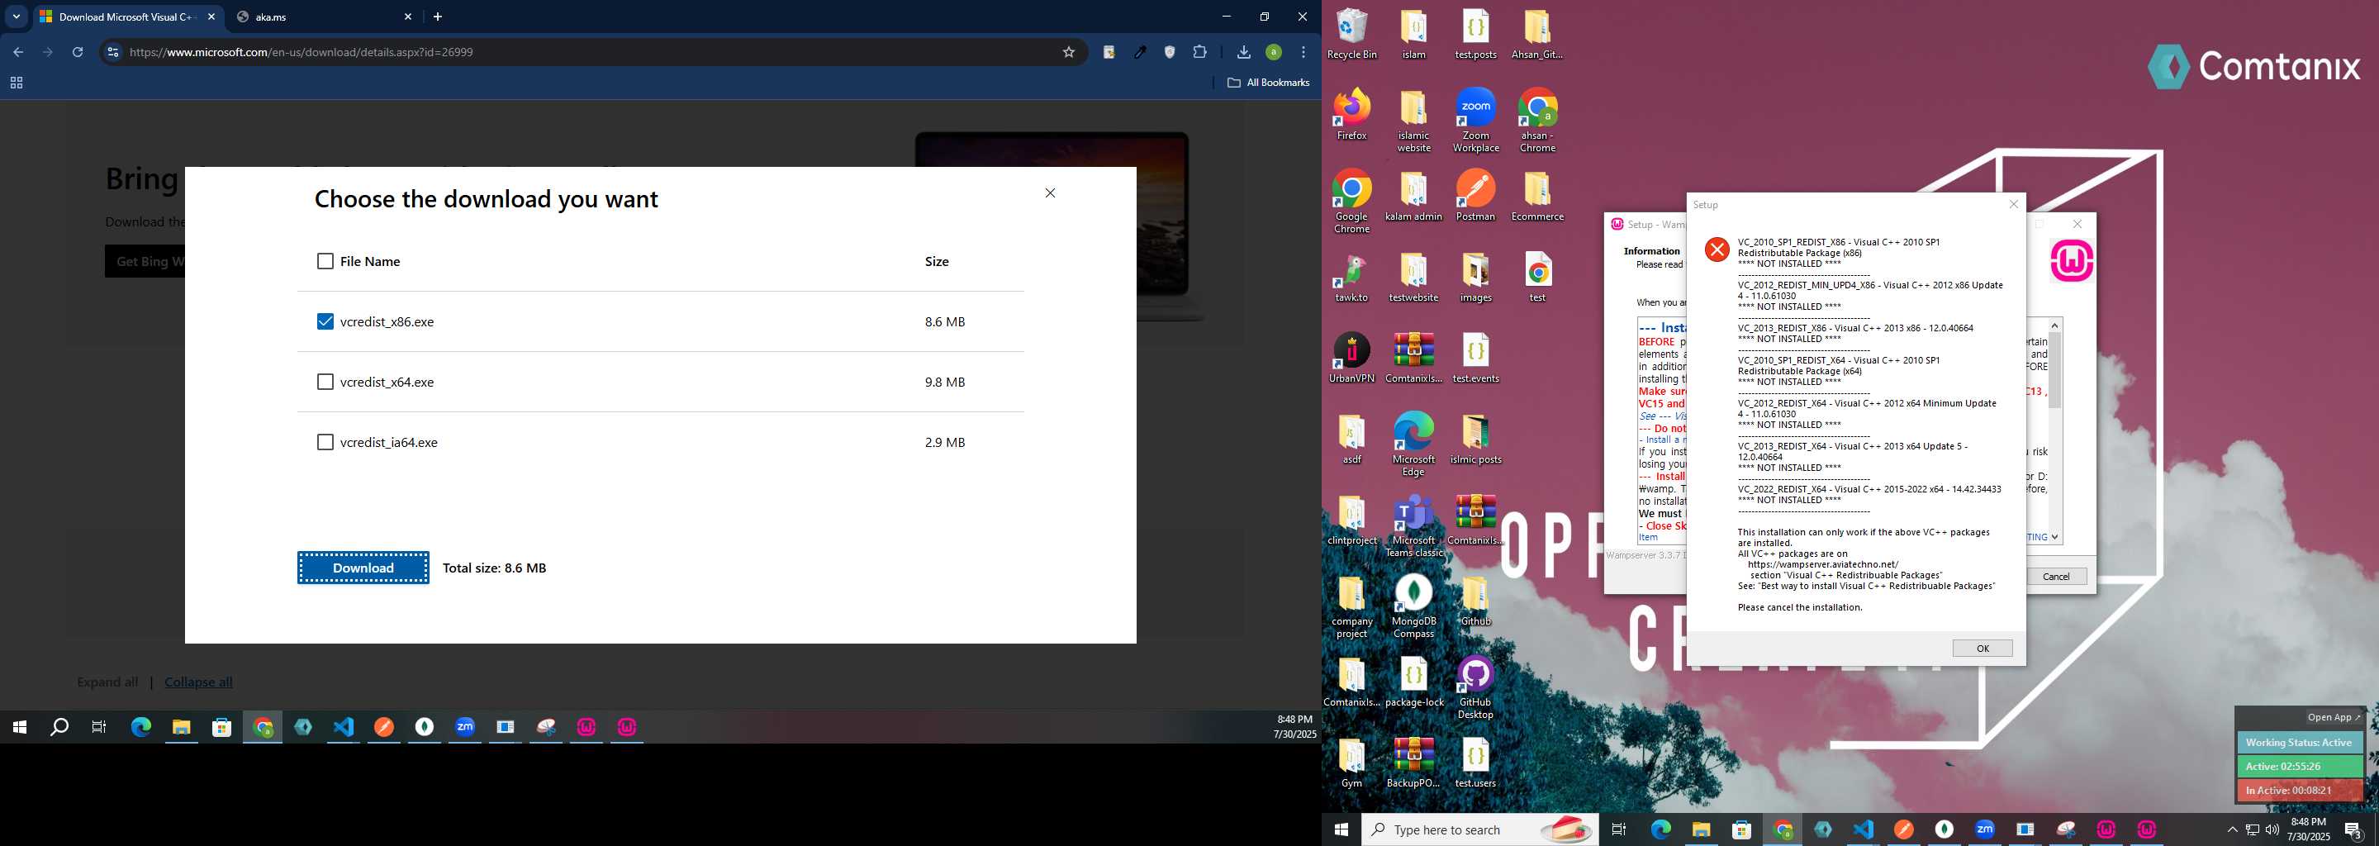Open Chrome's three-dot menu
The width and height of the screenshot is (2379, 846).
tap(1303, 53)
